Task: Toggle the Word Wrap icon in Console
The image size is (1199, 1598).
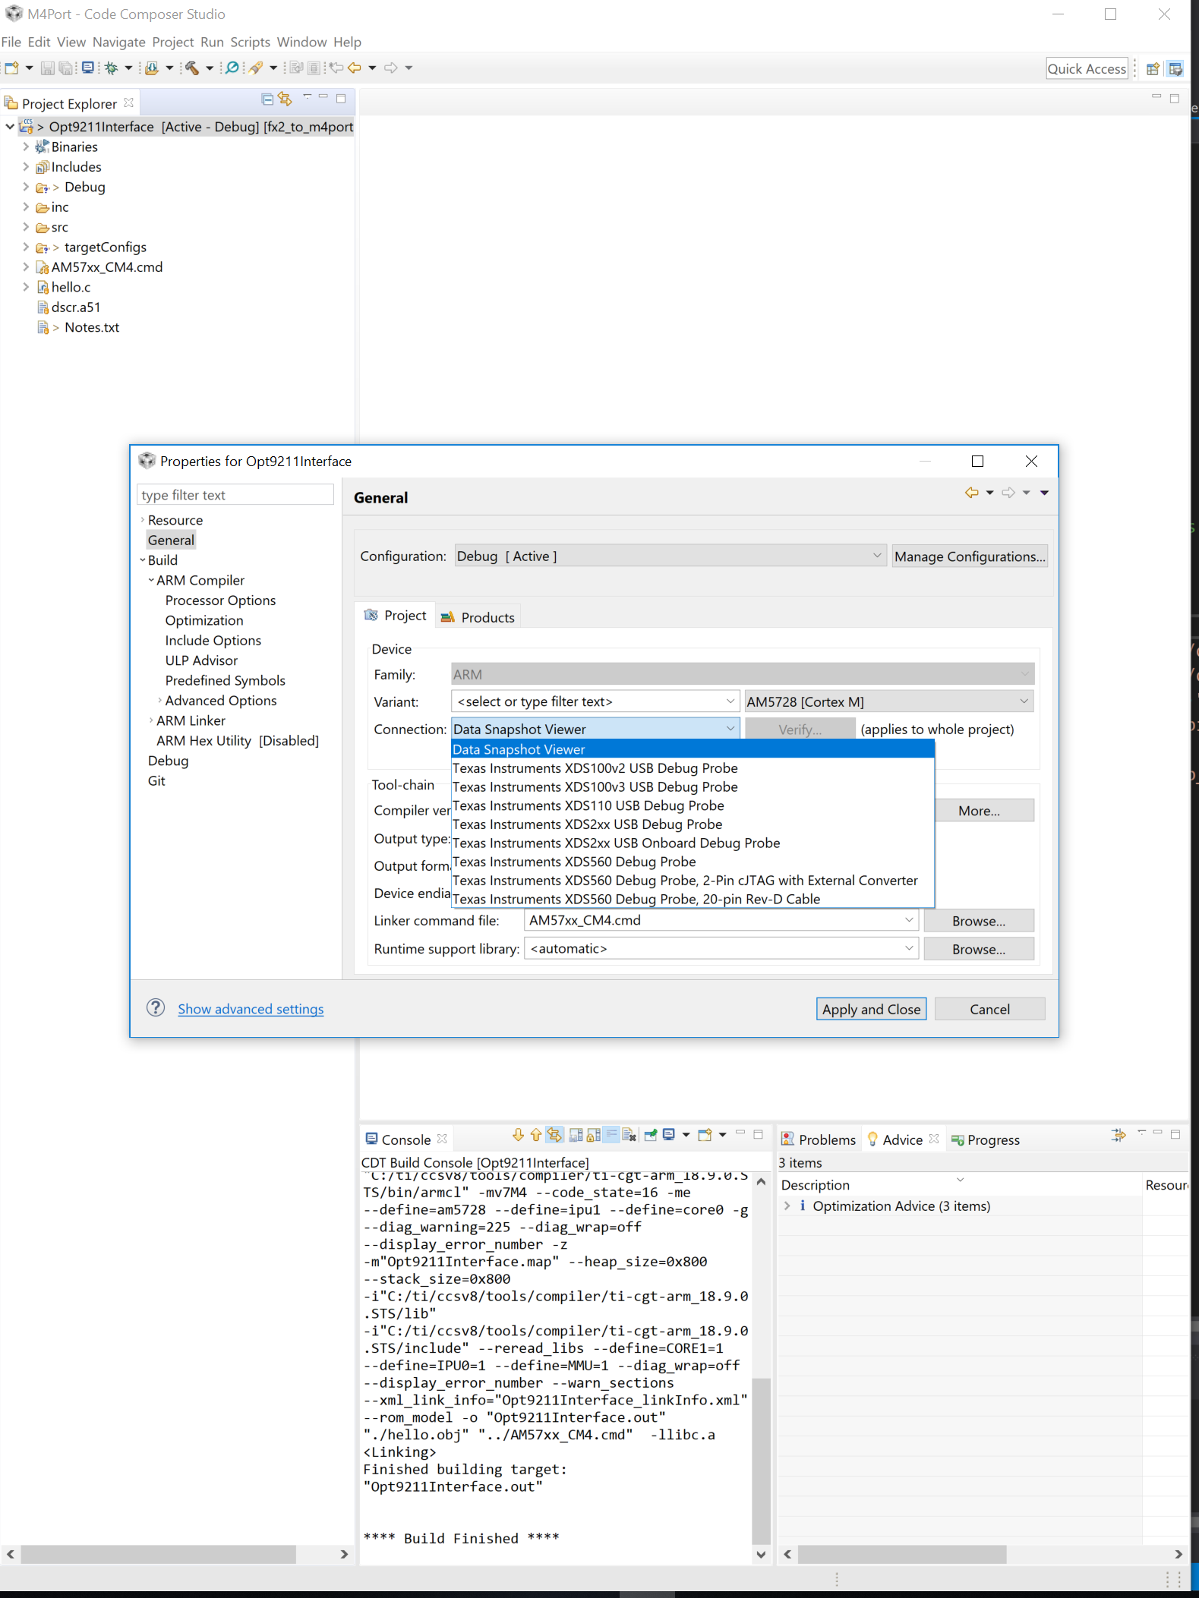Action: click(611, 1135)
